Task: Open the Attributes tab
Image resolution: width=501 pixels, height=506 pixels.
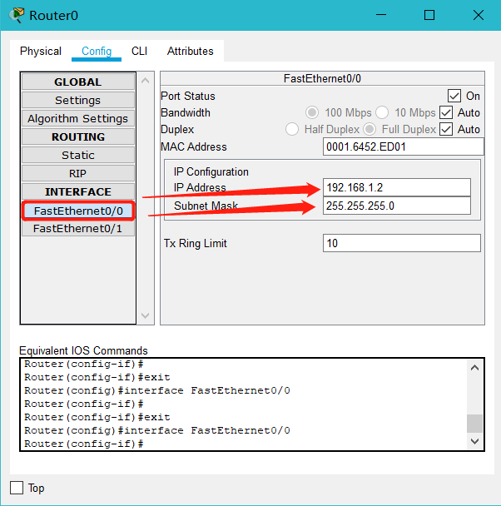Action: click(190, 51)
